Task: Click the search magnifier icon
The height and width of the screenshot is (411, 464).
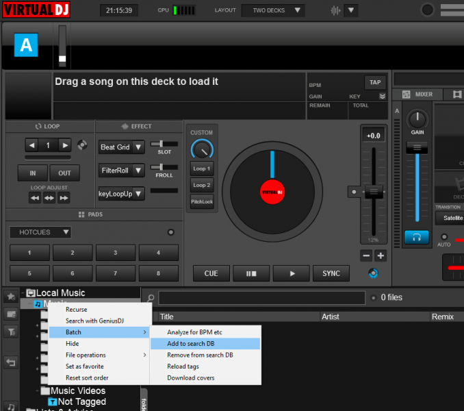Action: pos(151,298)
